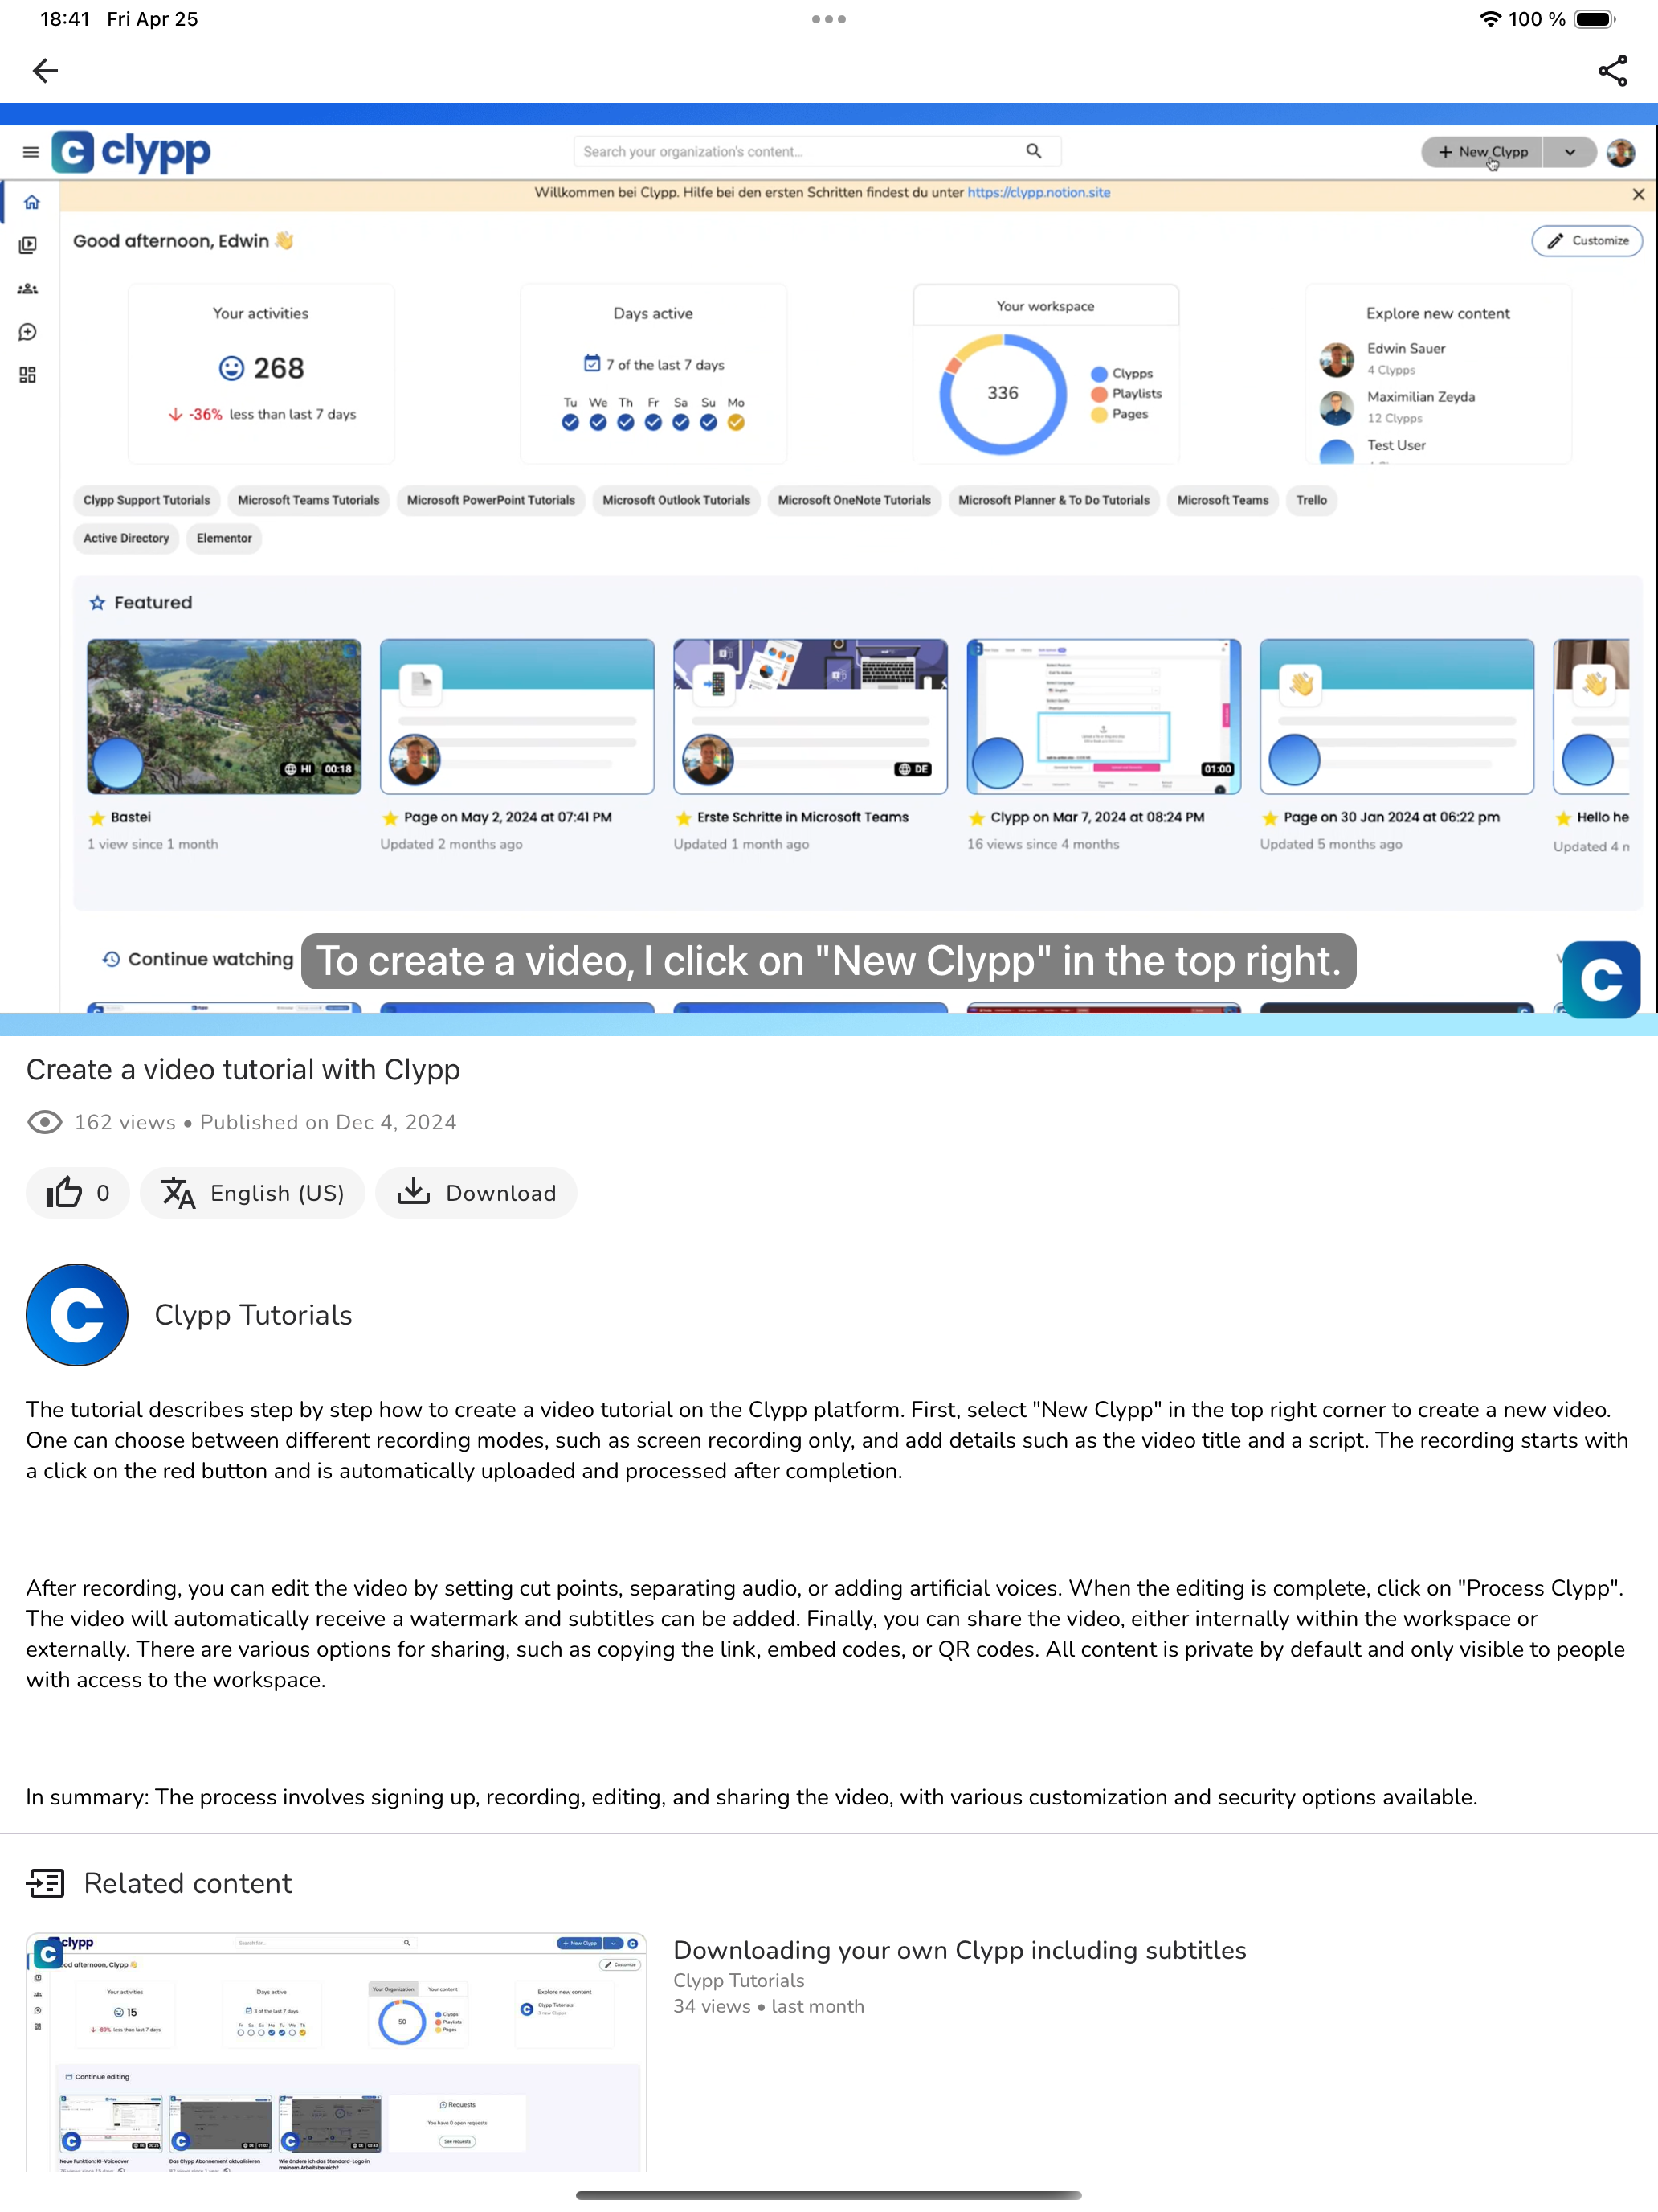Go to the Home sidebar icon
This screenshot has height=2212, width=1658.
click(31, 202)
